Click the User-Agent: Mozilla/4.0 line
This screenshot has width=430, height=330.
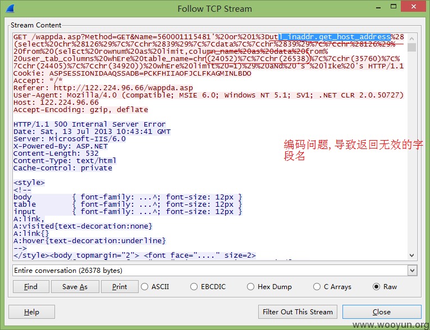point(208,95)
